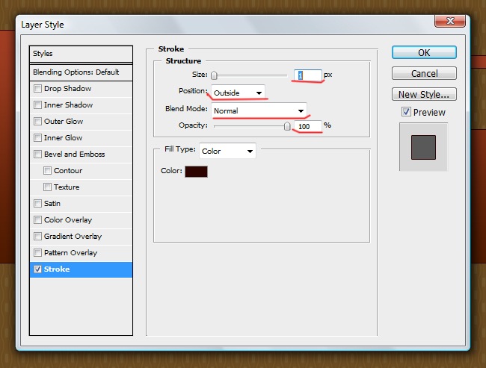Tick the Gradient Overlay checkbox

(38, 237)
